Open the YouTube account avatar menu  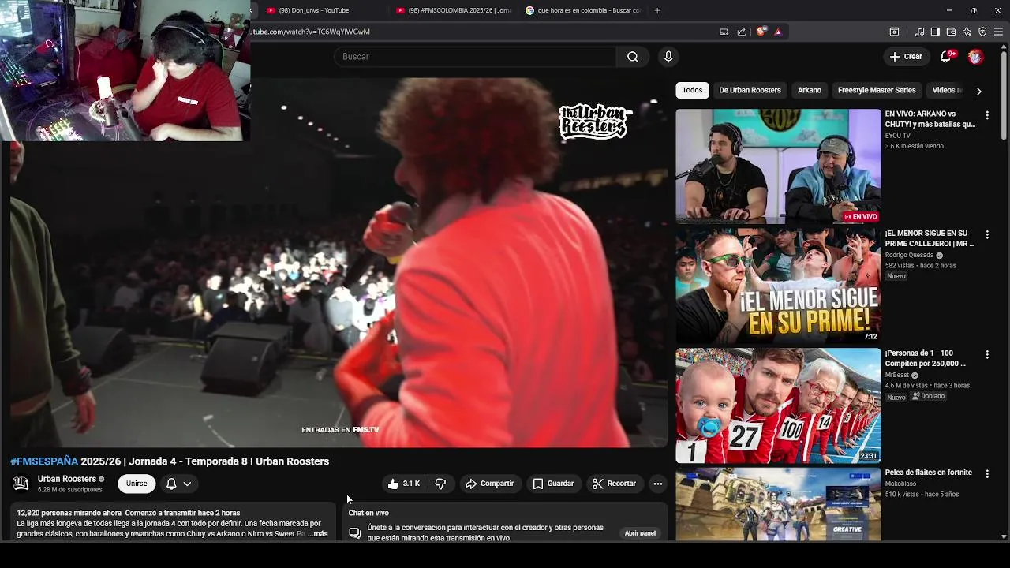tap(975, 57)
